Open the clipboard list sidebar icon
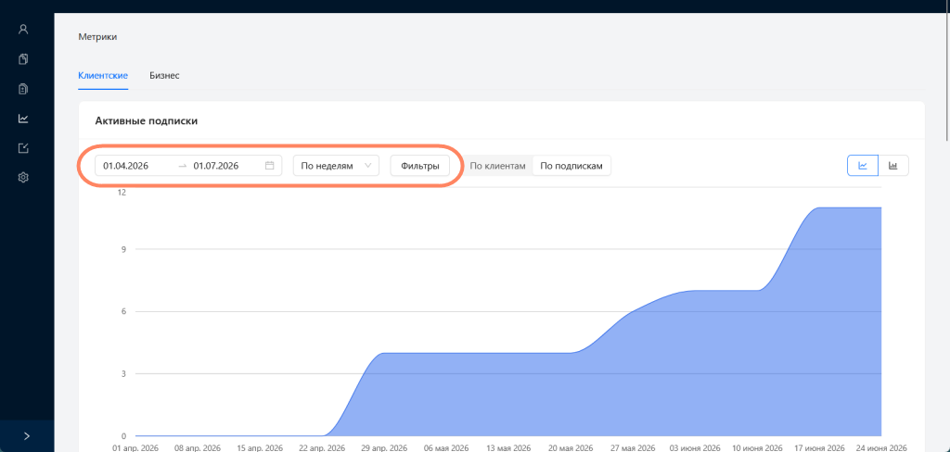The height and width of the screenshot is (452, 950). (23, 89)
